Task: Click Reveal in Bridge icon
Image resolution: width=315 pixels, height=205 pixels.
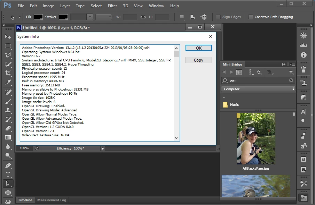Action: (239, 72)
